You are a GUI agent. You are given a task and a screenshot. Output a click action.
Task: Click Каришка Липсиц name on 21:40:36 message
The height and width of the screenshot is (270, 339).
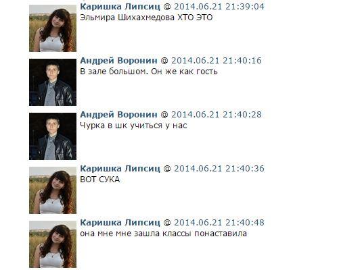pos(120,168)
